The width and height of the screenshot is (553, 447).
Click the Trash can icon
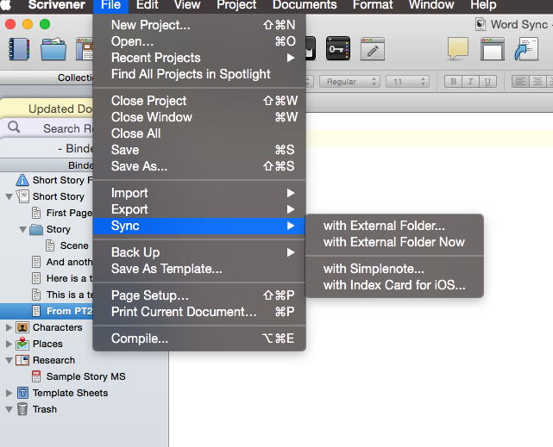[22, 409]
